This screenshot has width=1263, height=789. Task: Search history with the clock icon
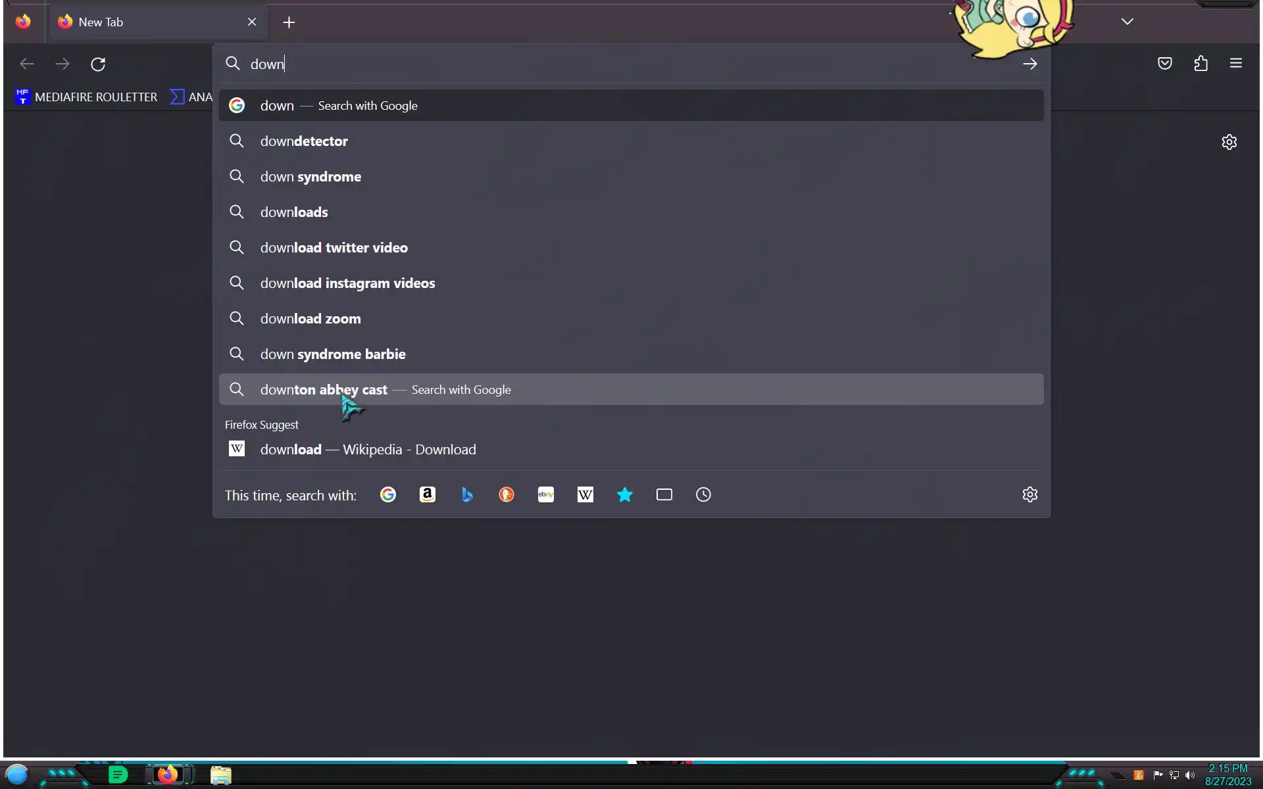[704, 494]
